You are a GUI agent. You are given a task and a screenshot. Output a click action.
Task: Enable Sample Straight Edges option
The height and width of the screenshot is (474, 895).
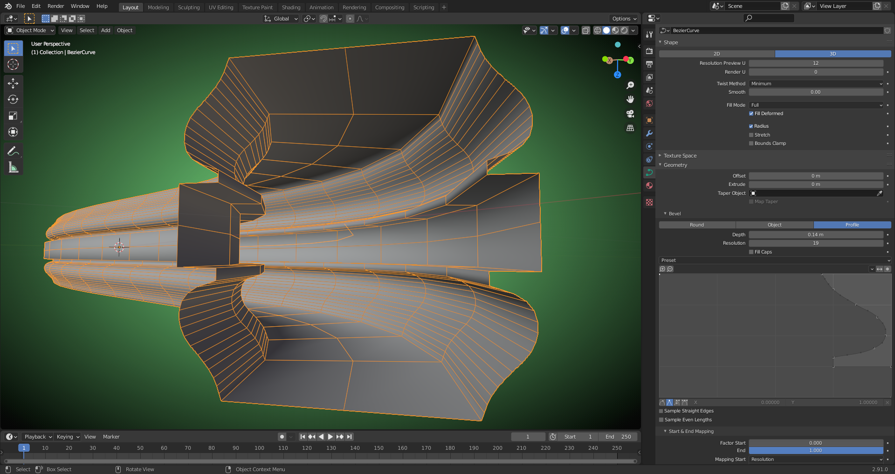pos(661,411)
